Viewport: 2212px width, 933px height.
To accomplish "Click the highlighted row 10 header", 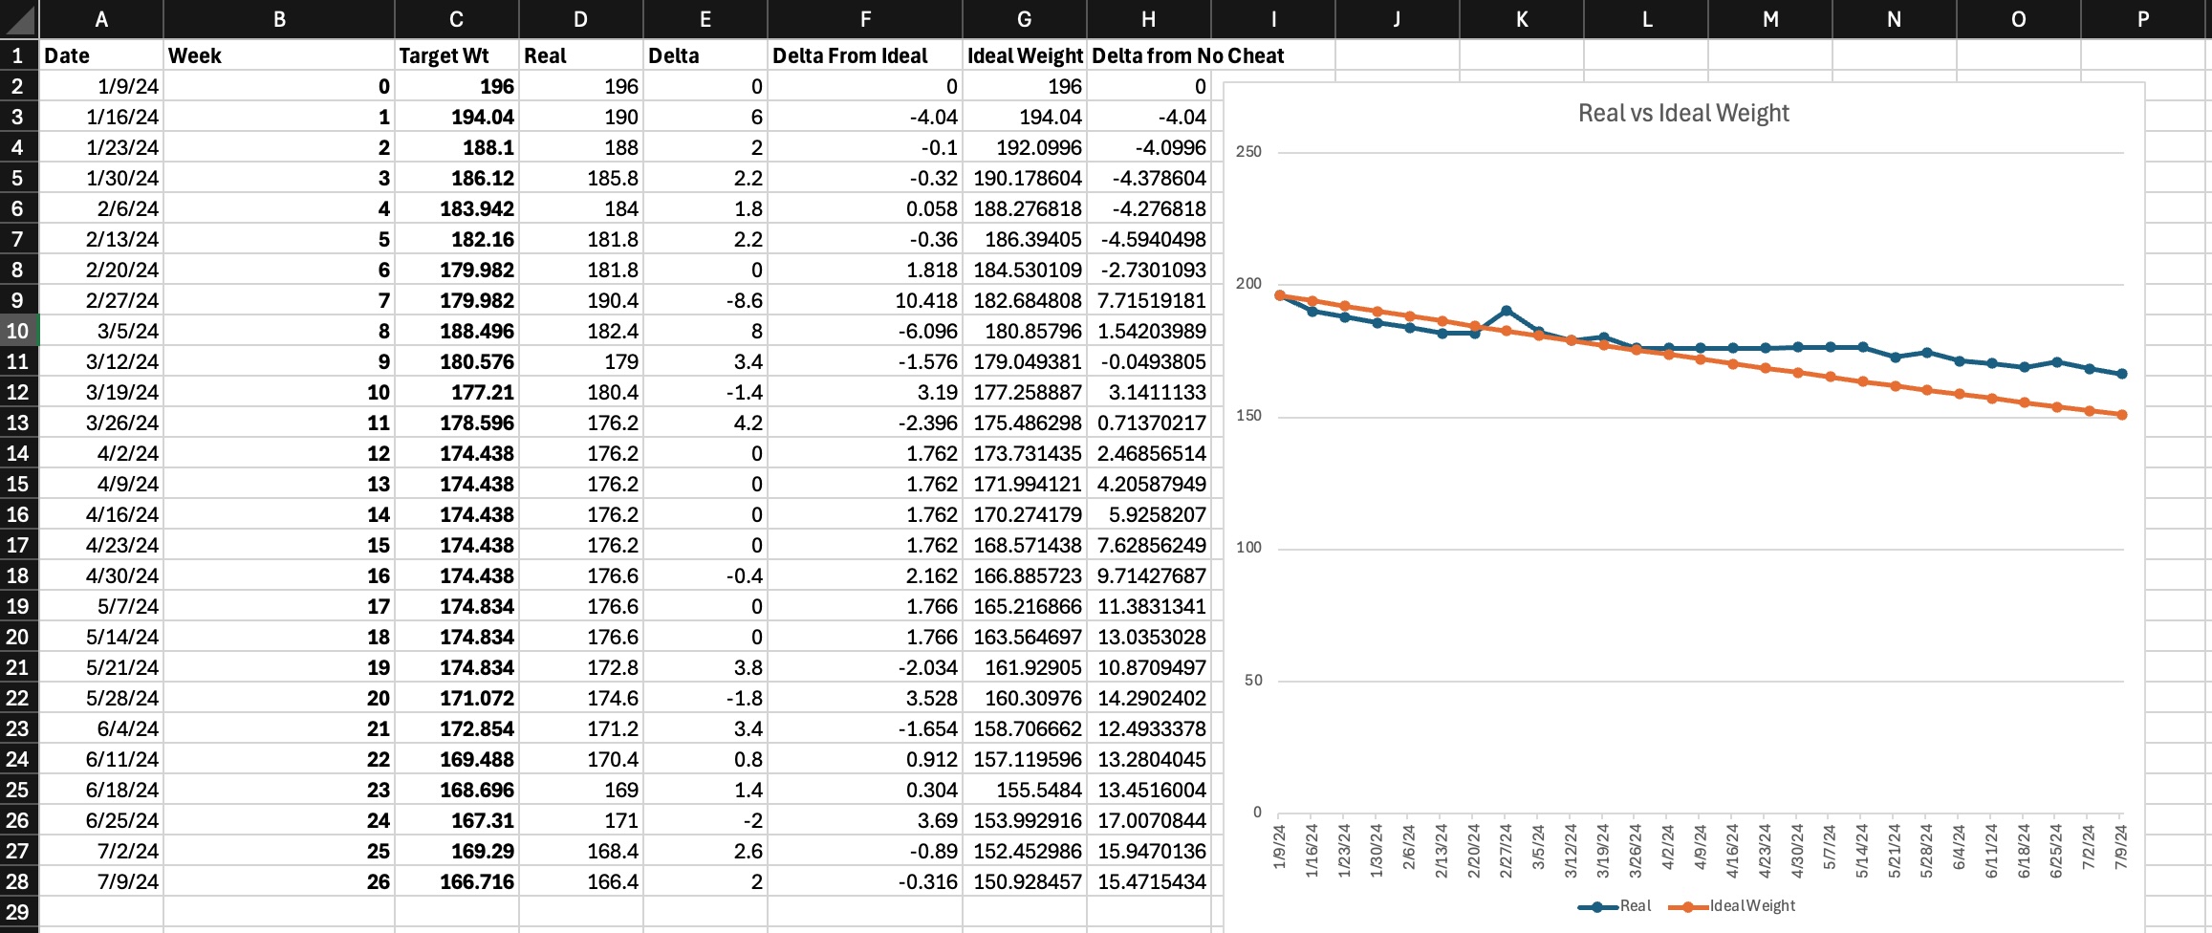I will 18,331.
